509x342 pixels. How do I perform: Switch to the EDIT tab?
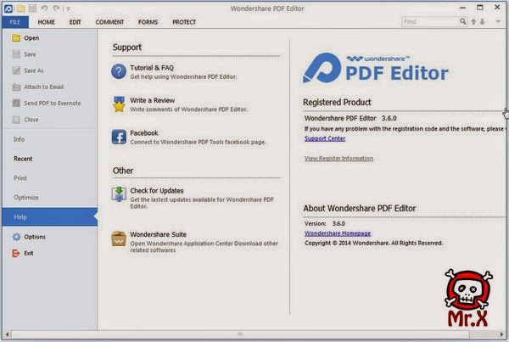75,22
